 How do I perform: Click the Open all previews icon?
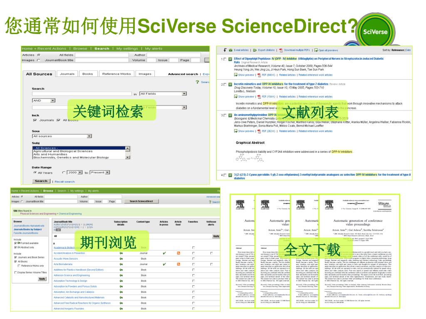[x=316, y=50]
